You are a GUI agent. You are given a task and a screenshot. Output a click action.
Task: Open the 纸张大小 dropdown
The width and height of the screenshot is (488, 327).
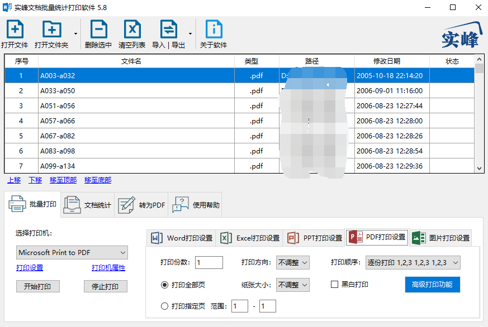pyautogui.click(x=292, y=285)
